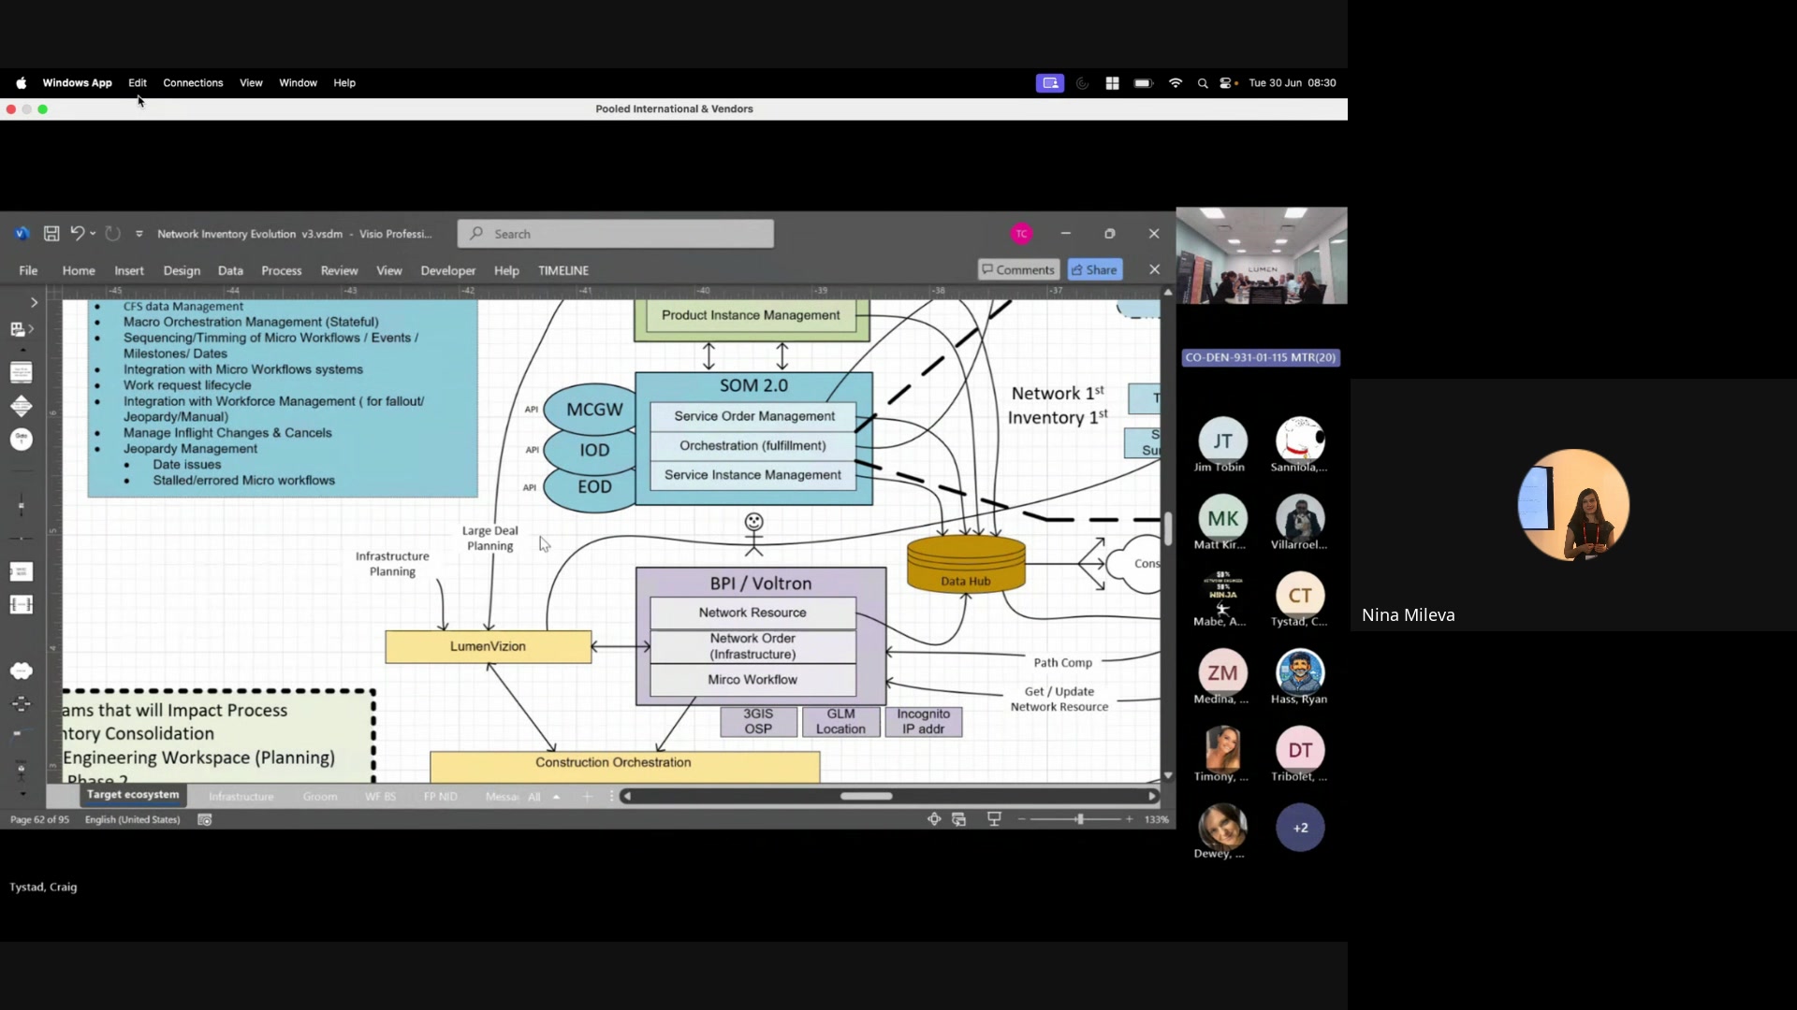The height and width of the screenshot is (1010, 1797).
Task: Select the Construction Orchestration box
Action: click(x=624, y=767)
